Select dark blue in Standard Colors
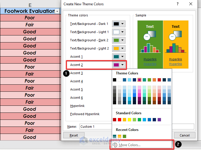201x150 pixels. [154, 120]
